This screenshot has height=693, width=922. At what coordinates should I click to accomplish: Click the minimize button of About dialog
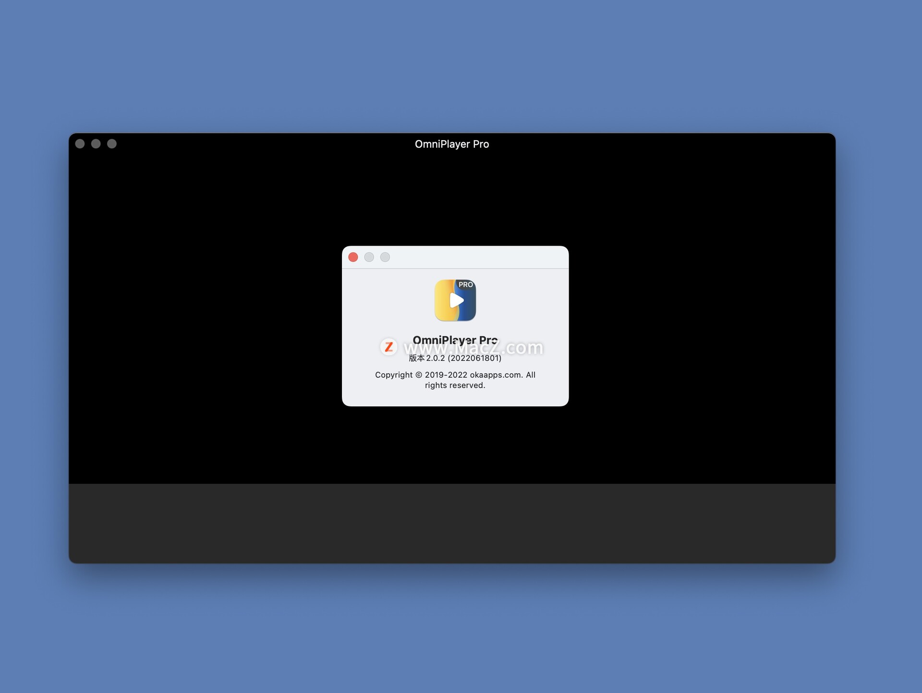pyautogui.click(x=369, y=257)
